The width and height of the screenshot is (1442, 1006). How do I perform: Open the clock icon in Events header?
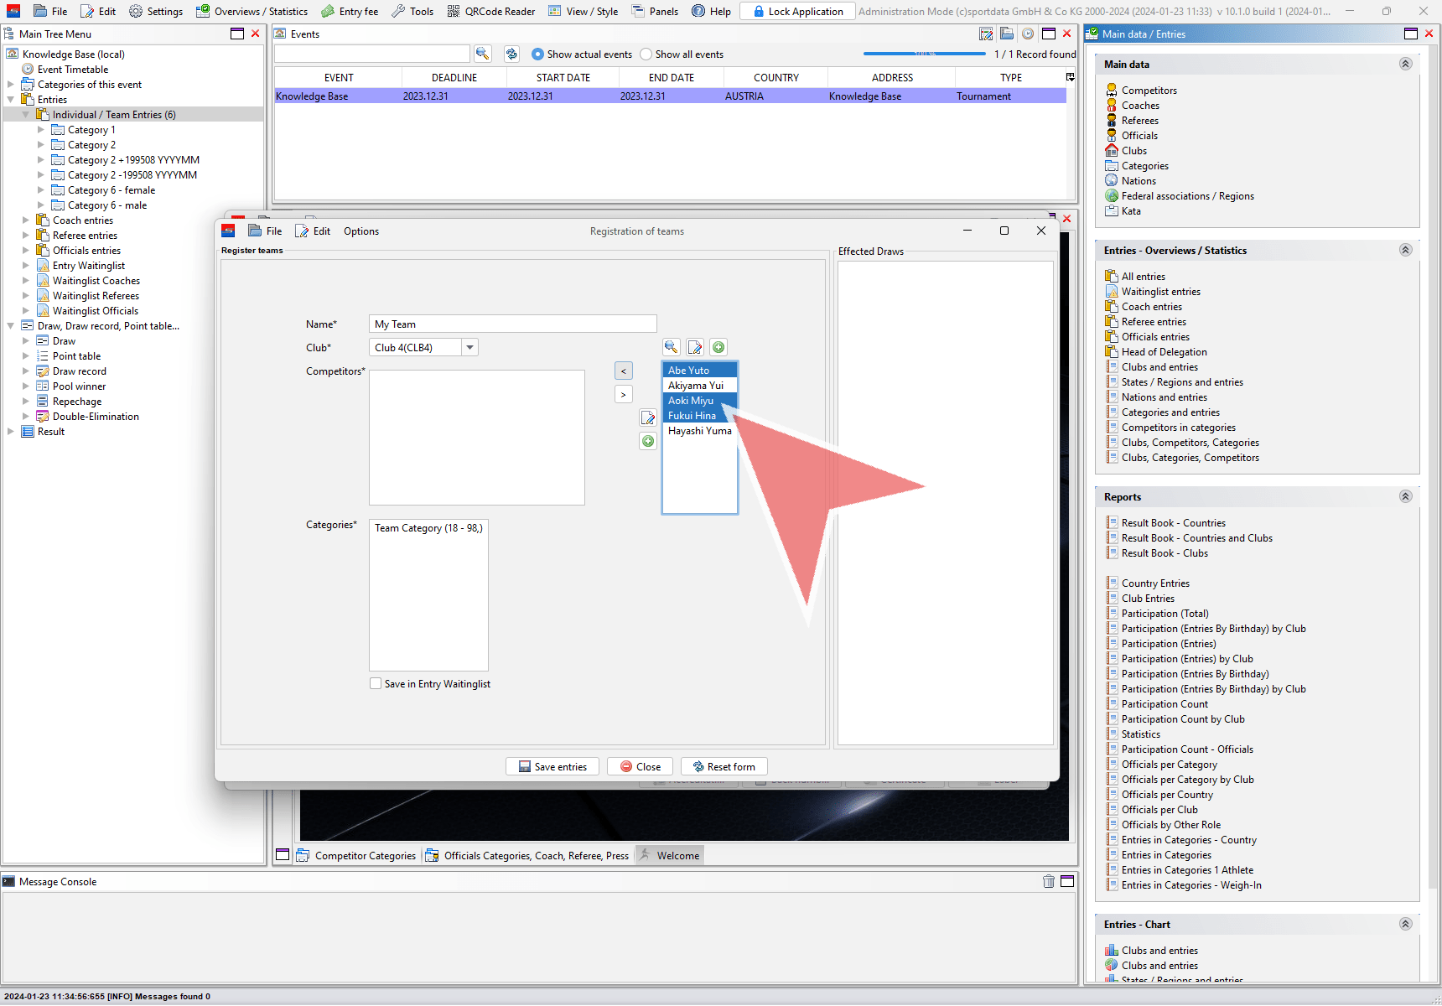pos(1027,34)
